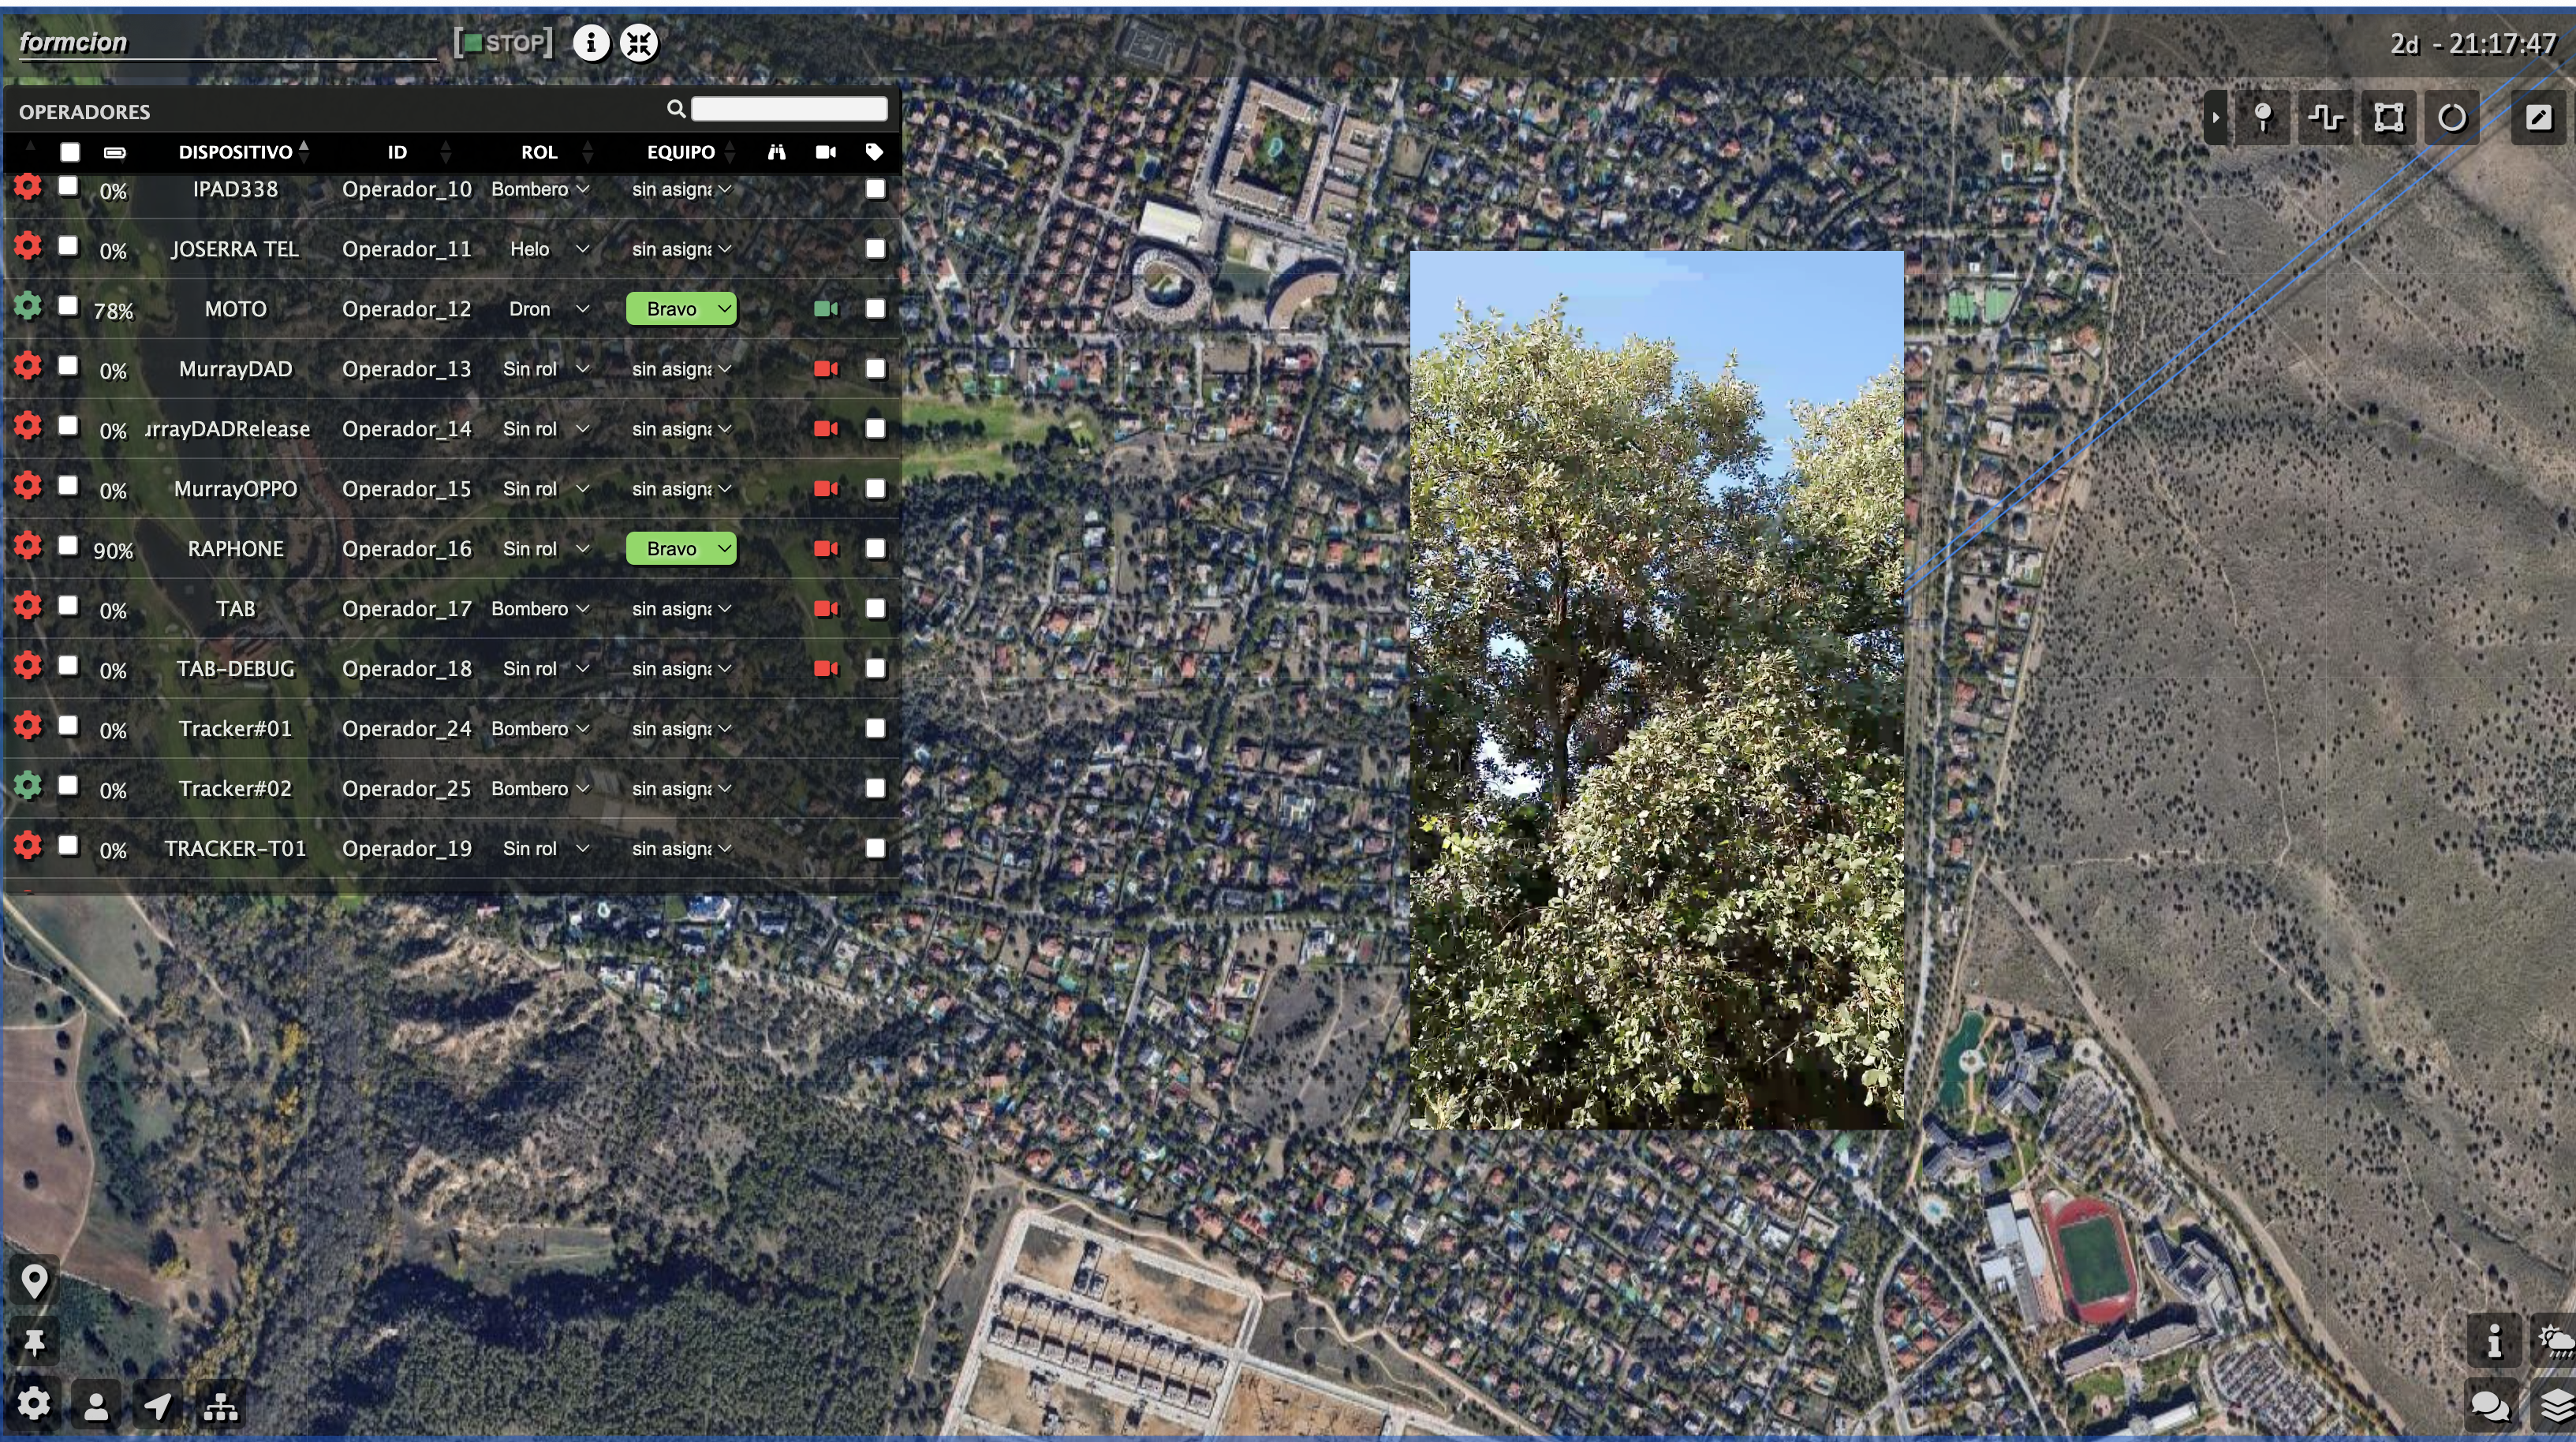Open the weather icon
The height and width of the screenshot is (1442, 2576).
[x=2556, y=1340]
